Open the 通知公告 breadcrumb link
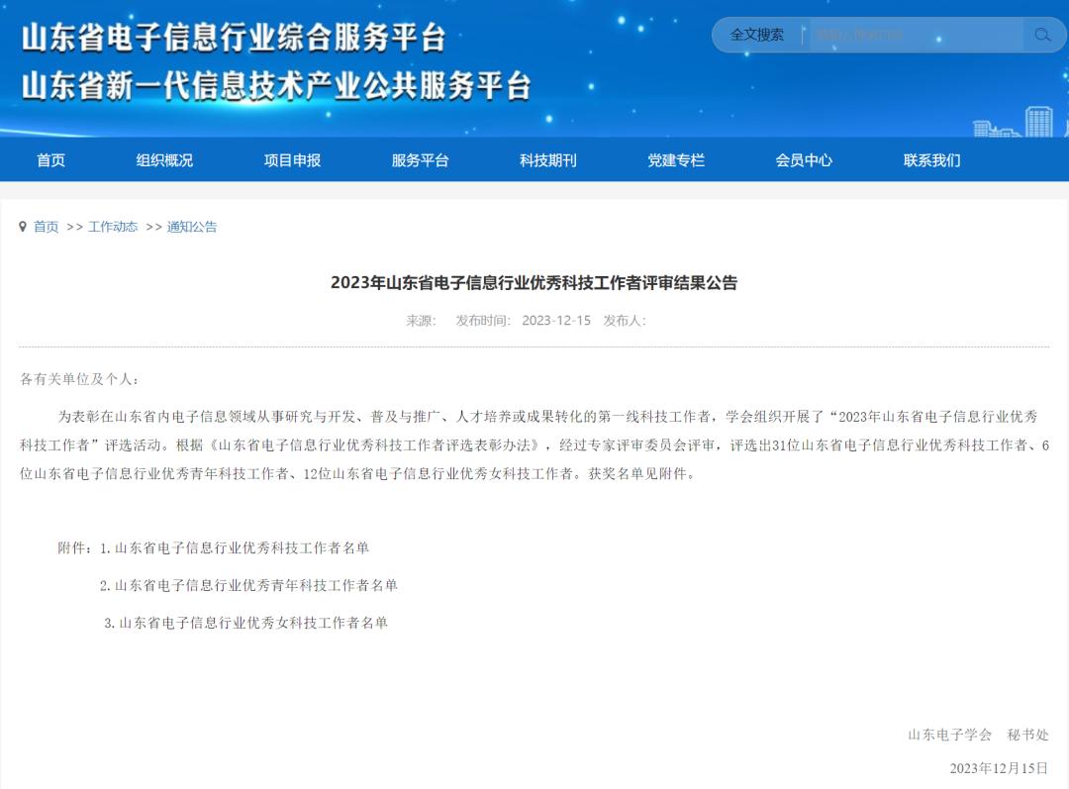The image size is (1069, 789). (x=192, y=227)
